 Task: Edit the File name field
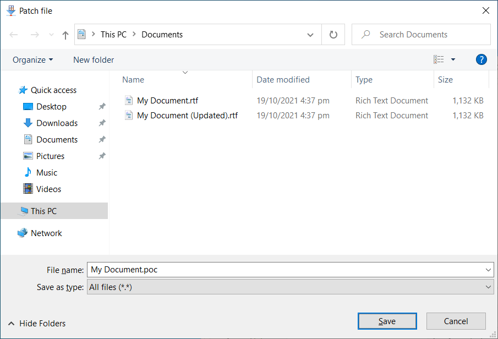285,270
